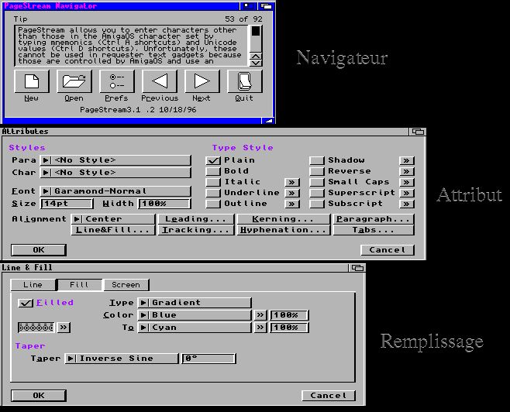The height and width of the screenshot is (412, 510).
Task: Click Cancel in Line & Fill window
Action: click(329, 396)
